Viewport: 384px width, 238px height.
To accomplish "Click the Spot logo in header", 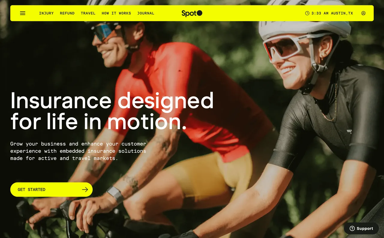I will click(x=192, y=13).
